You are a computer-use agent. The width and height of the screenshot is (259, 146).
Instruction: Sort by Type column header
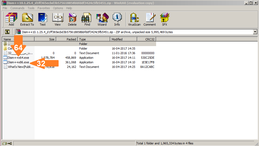point(94,39)
